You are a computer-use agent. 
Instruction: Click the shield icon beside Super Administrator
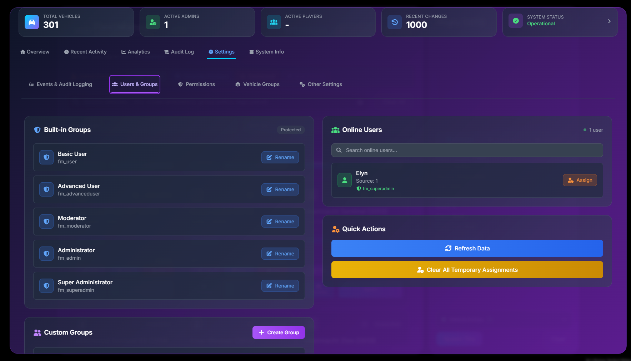click(46, 286)
